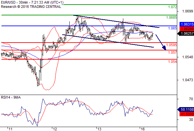Click date label 16 on time axis

point(143,129)
